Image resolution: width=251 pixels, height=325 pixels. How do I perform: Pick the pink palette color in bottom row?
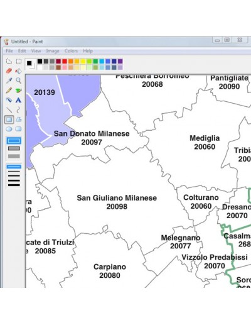65,67
